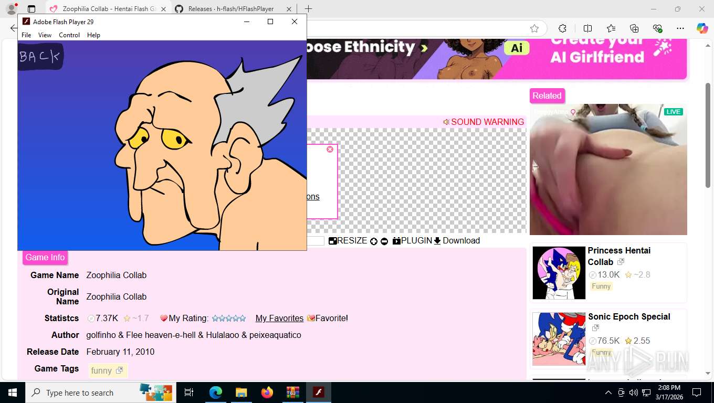Open the File menu in Flash Player
Image resolution: width=714 pixels, height=403 pixels.
26,35
